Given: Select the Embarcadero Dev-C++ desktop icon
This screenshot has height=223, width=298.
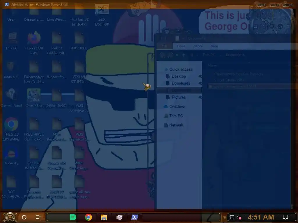Looking at the screenshot, I should click(34, 72).
